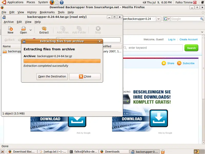
Task: Switch to the setup.txt taskbar window
Action: [x=53, y=152]
